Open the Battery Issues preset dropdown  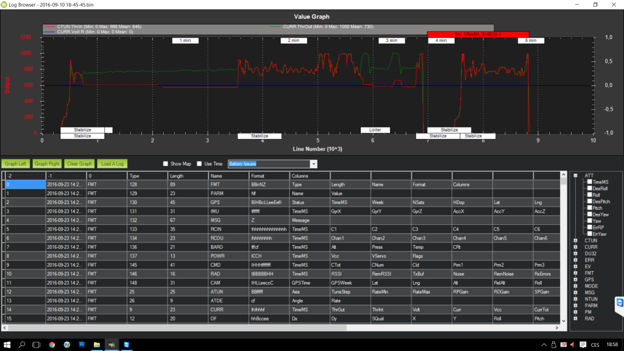tap(313, 164)
